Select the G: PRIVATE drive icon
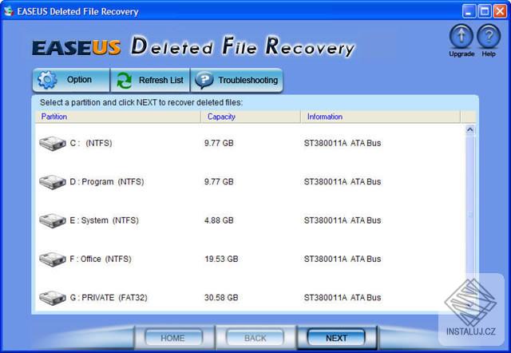The image size is (511, 353). 53,298
